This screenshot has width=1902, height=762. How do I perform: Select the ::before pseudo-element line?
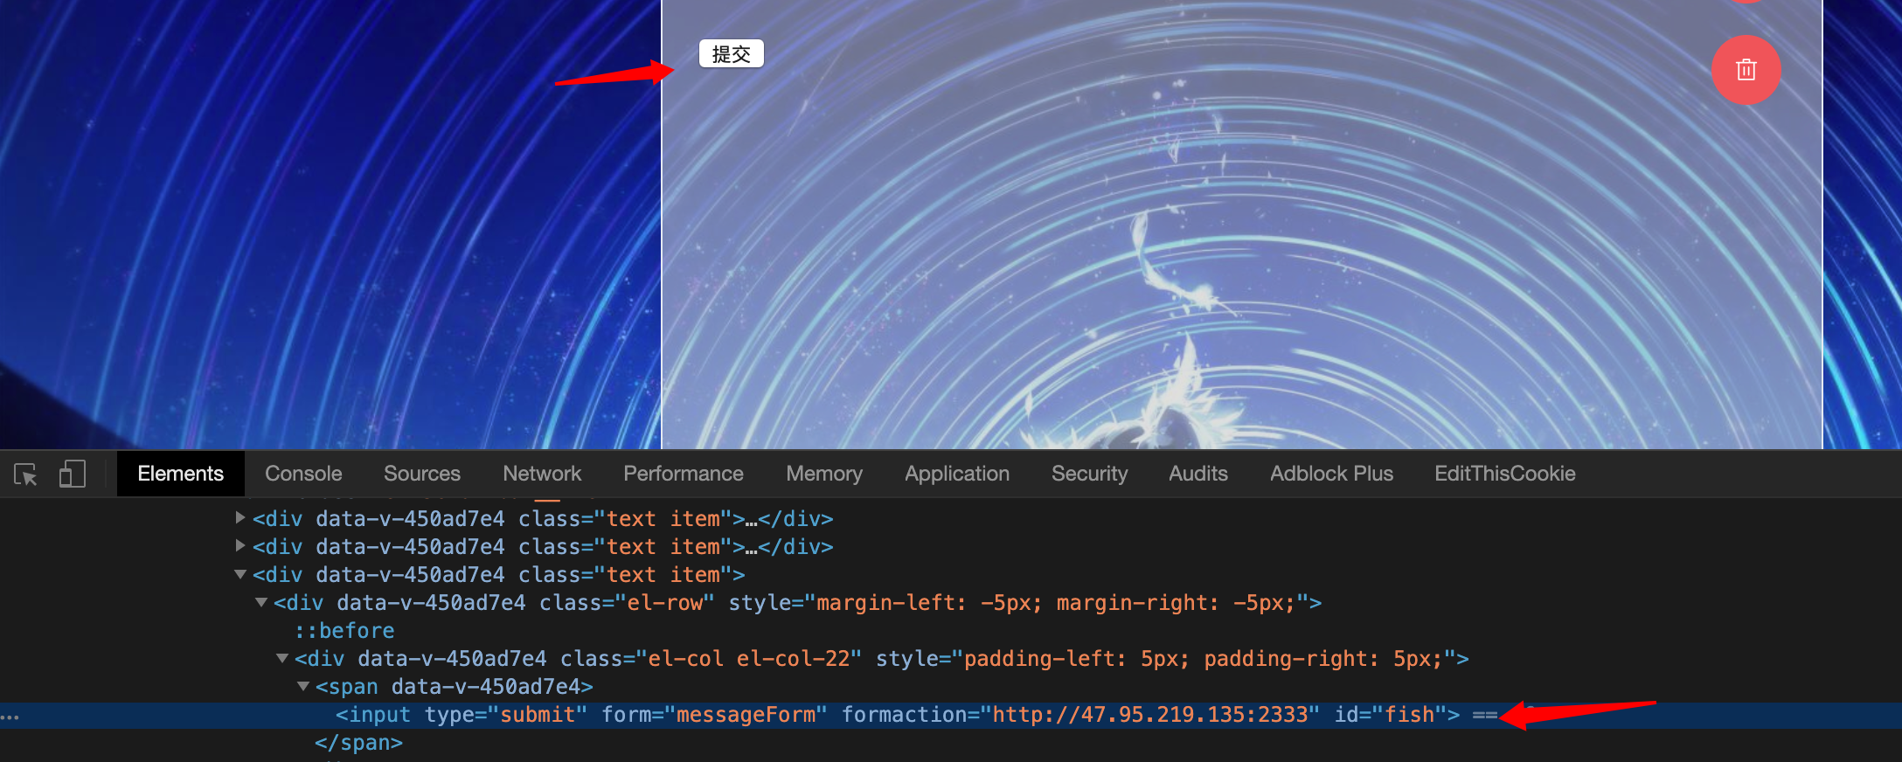click(344, 631)
